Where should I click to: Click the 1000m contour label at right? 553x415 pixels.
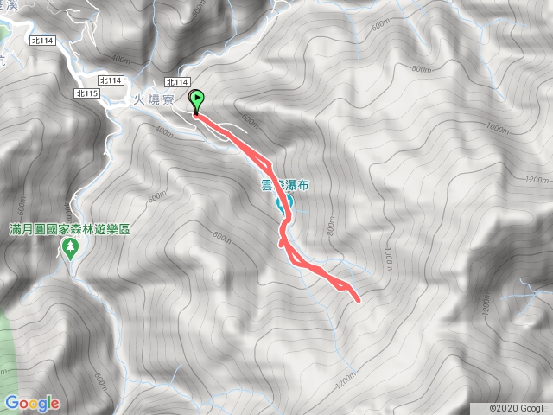click(498, 128)
